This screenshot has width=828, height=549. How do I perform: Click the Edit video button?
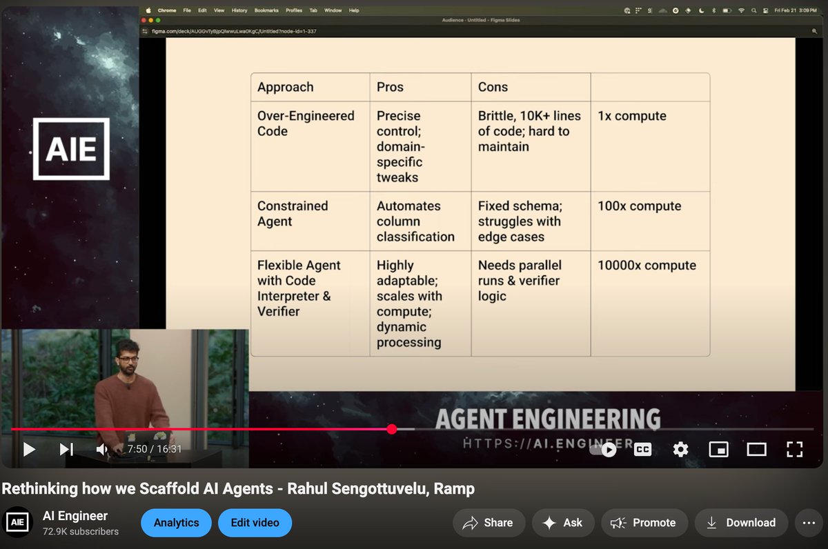pos(255,523)
